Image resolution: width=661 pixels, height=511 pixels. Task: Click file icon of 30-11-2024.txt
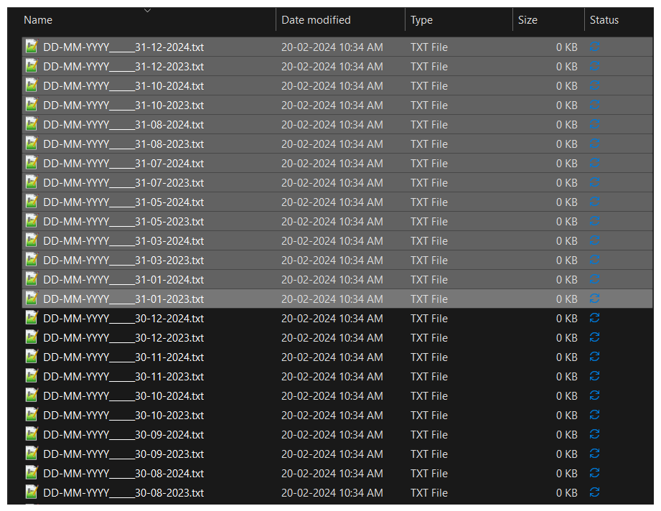tap(32, 357)
